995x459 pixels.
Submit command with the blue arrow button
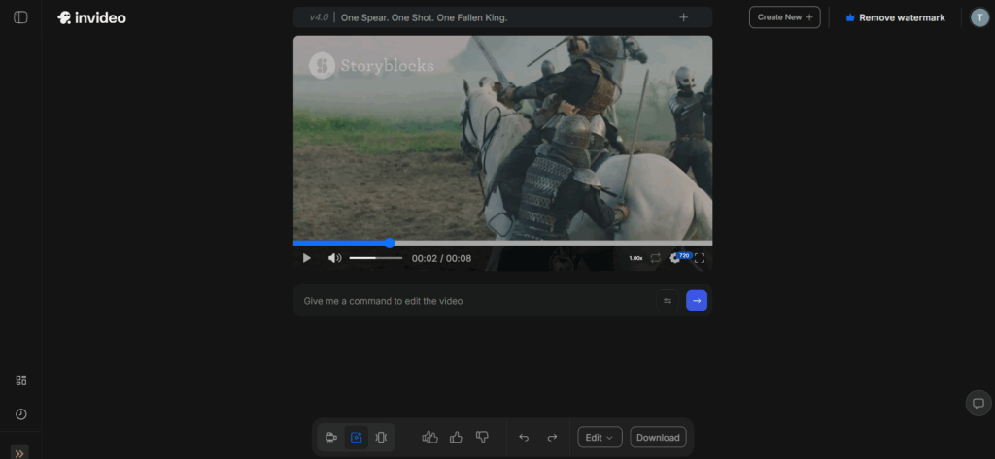(697, 301)
